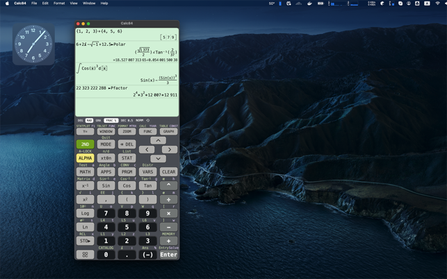Open the VARS key menu
This screenshot has height=279, width=447.
click(147, 172)
